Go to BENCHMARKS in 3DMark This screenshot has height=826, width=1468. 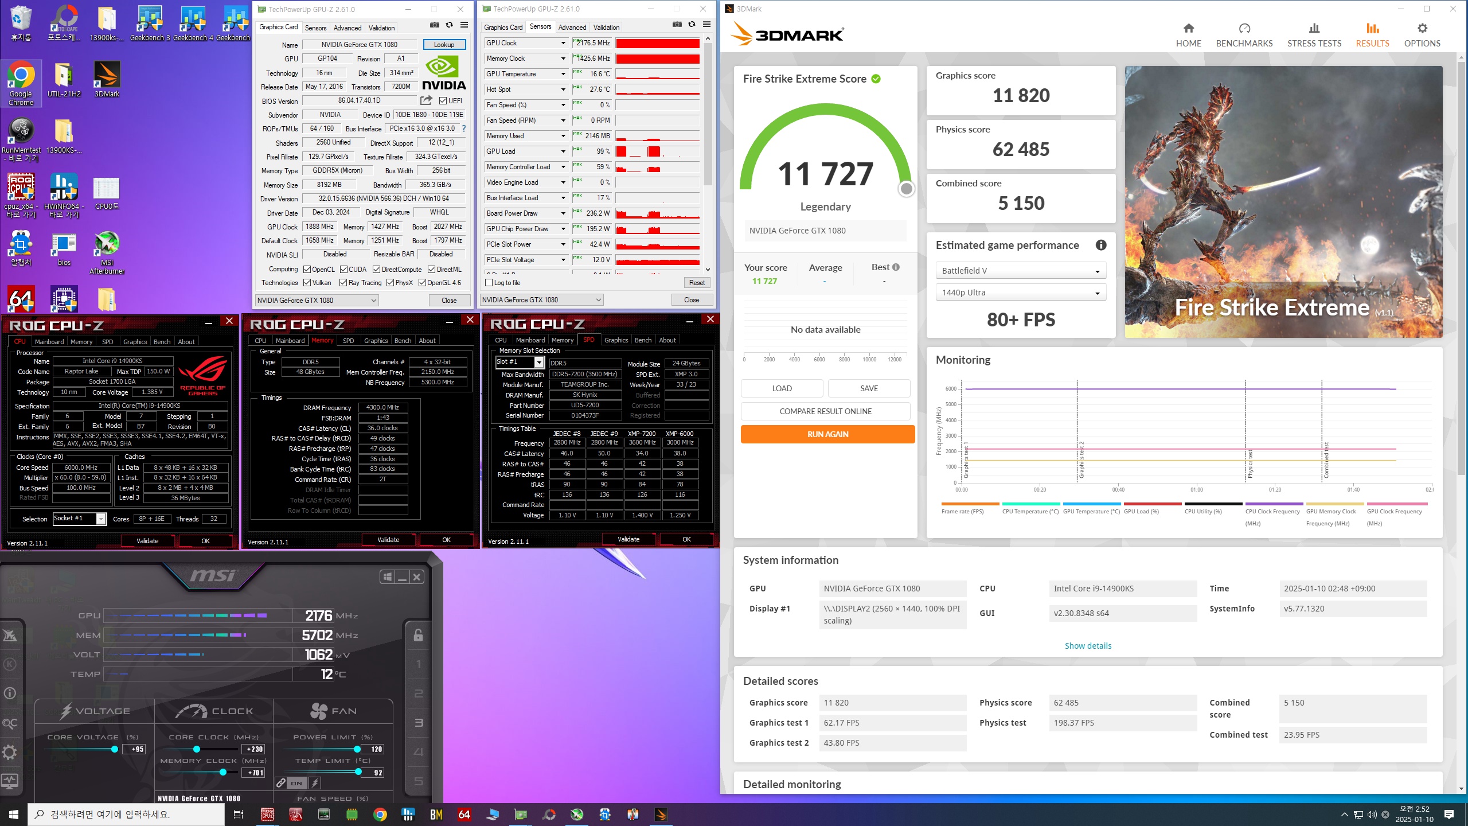[x=1244, y=35]
